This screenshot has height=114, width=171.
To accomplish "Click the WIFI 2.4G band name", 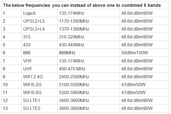I will (x=33, y=77).
